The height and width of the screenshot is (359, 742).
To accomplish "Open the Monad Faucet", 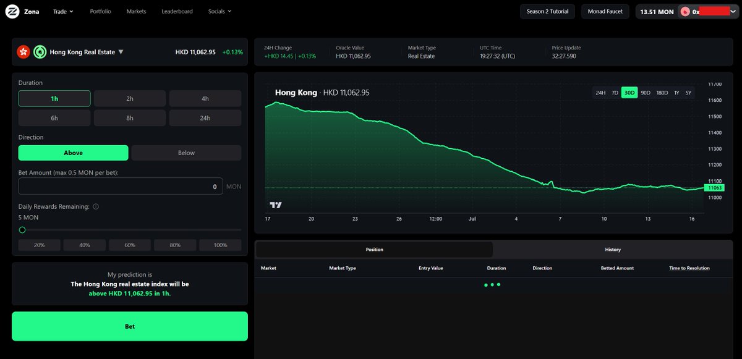I will click(x=605, y=11).
